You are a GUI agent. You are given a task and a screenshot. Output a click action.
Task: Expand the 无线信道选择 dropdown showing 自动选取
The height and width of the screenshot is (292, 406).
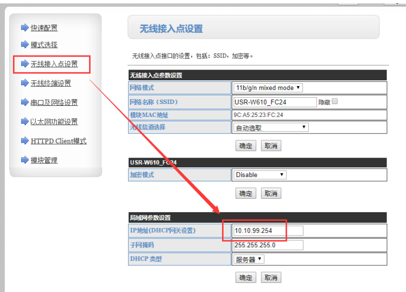pos(271,128)
